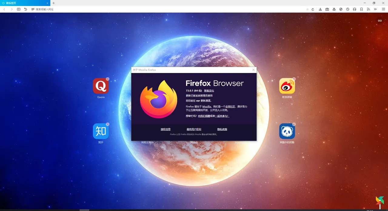
Task: Reload the page with the refresh icon
Action: point(313,9)
